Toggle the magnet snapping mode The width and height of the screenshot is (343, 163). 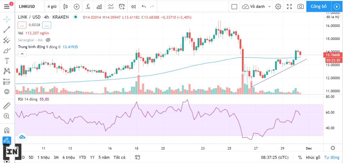[7, 130]
